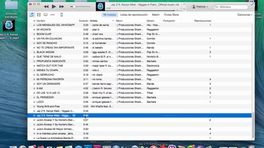
Task: Click the previous track rewind button
Action: click(46, 7)
